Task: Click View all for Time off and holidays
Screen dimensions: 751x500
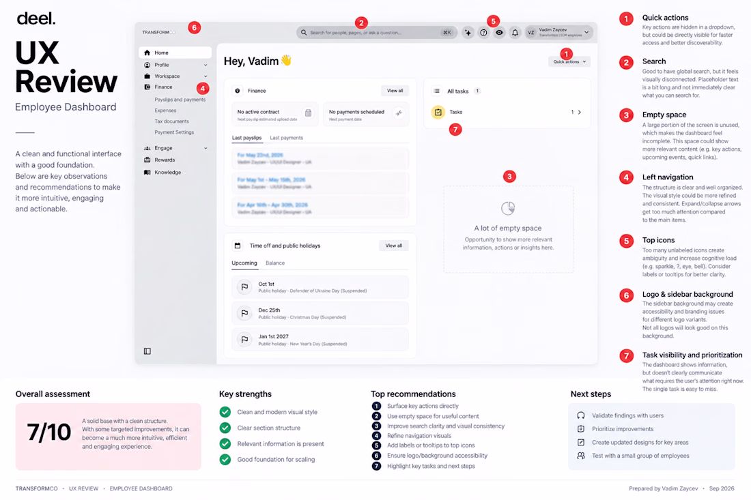Action: (x=394, y=246)
